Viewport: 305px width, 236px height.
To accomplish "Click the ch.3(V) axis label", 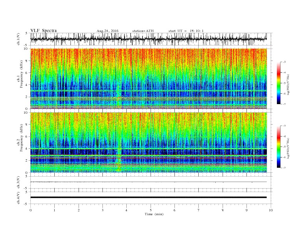I will (x=18, y=182).
